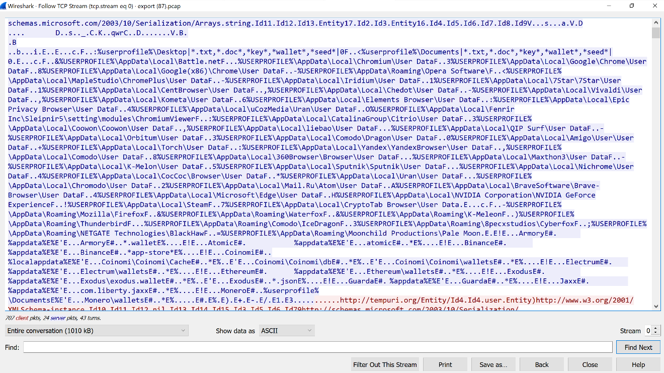Image resolution: width=664 pixels, height=373 pixels.
Task: Click the scrollbar down arrow
Action: (x=656, y=306)
